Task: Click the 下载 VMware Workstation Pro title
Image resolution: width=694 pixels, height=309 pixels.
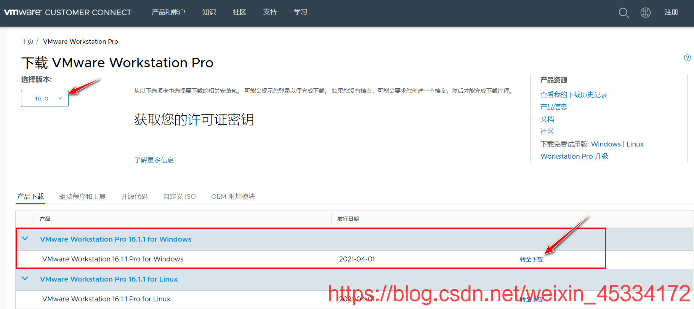Action: click(x=117, y=63)
